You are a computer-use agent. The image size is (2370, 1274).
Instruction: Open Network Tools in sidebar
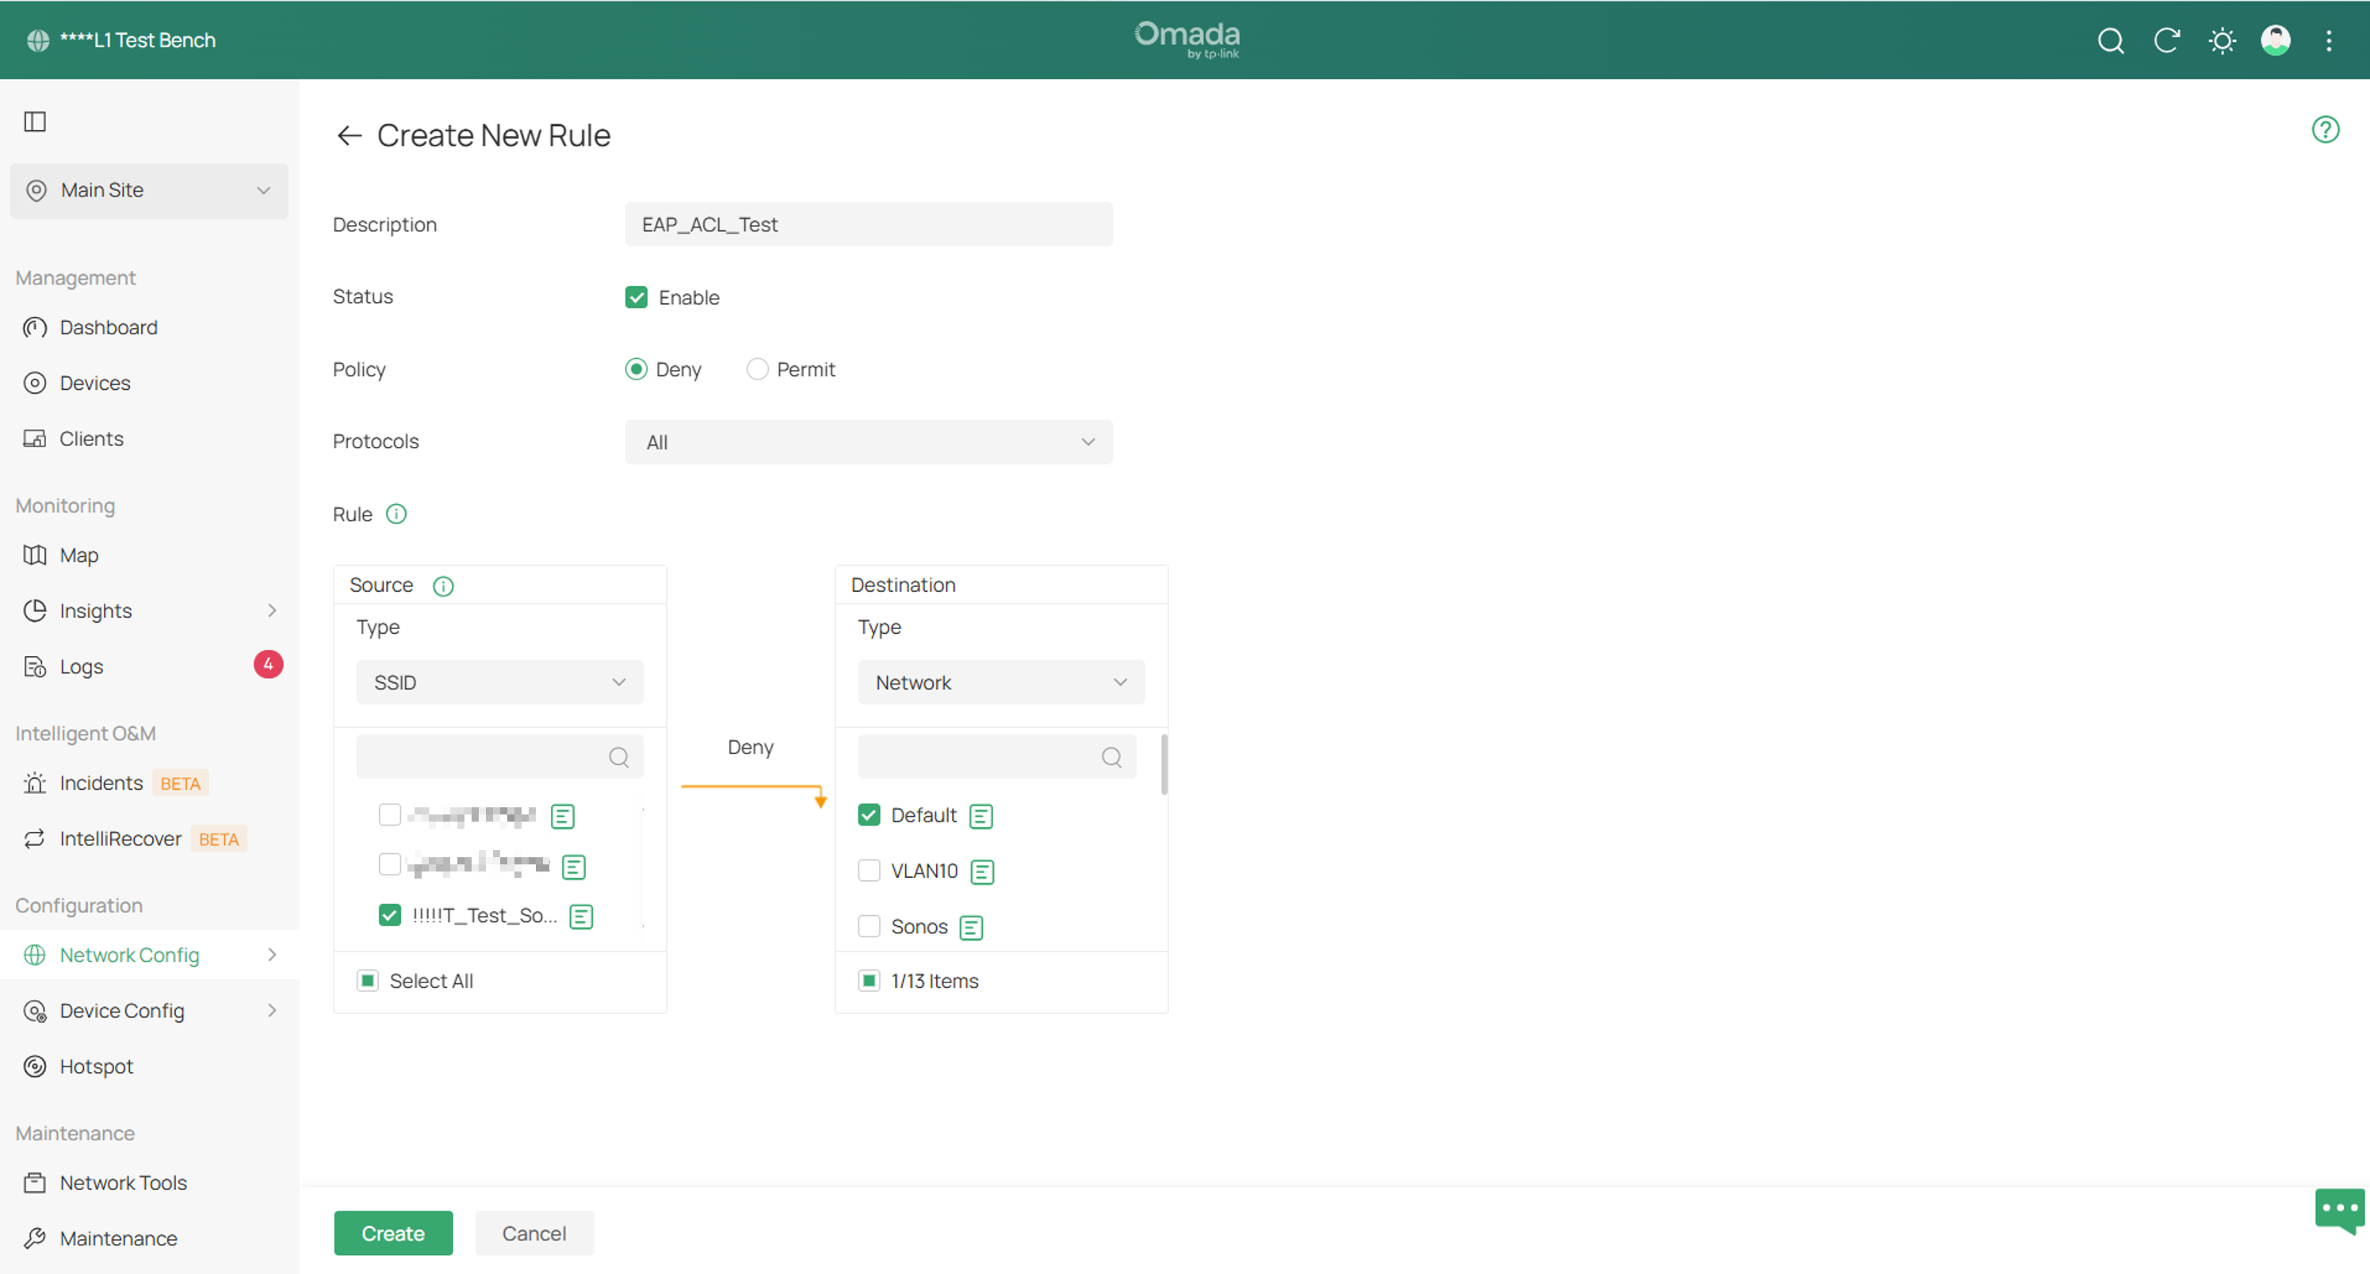[124, 1183]
